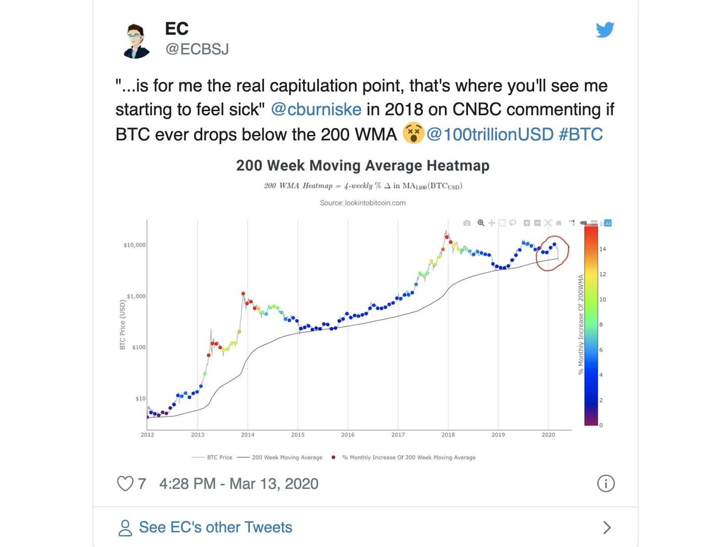Like the tweet with heart icon
This screenshot has width=724, height=547.
[x=125, y=483]
